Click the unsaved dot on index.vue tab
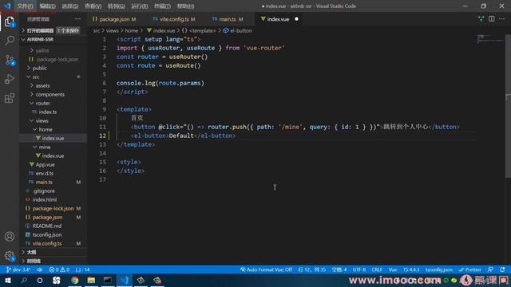Screen dimensions: 511x287 pos(296,19)
